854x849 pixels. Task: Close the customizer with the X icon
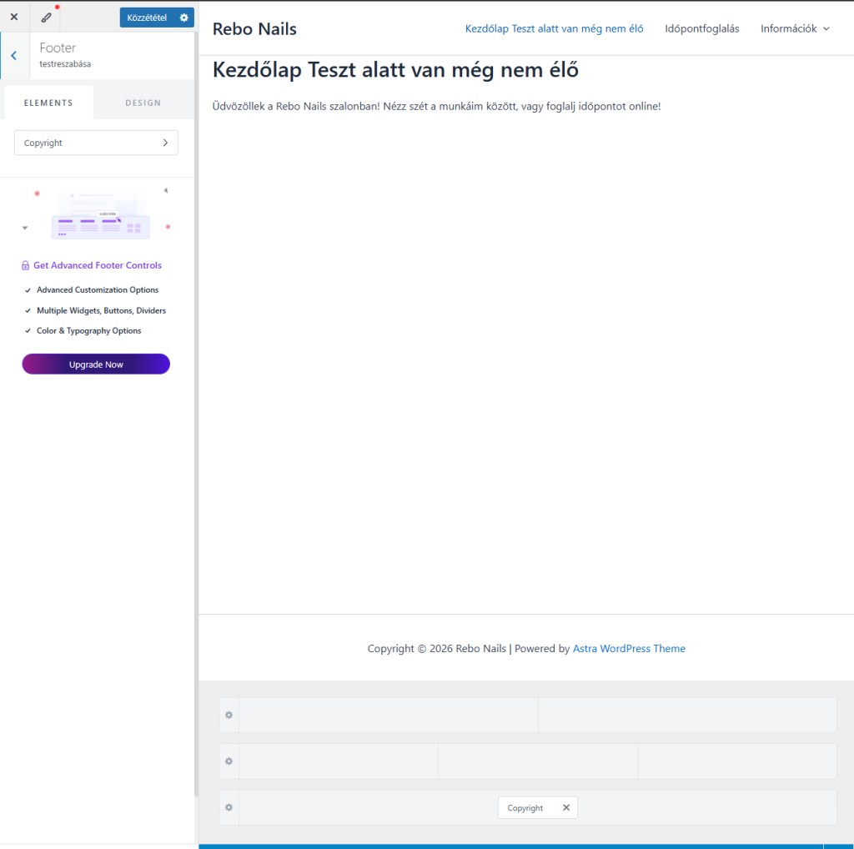tap(13, 17)
